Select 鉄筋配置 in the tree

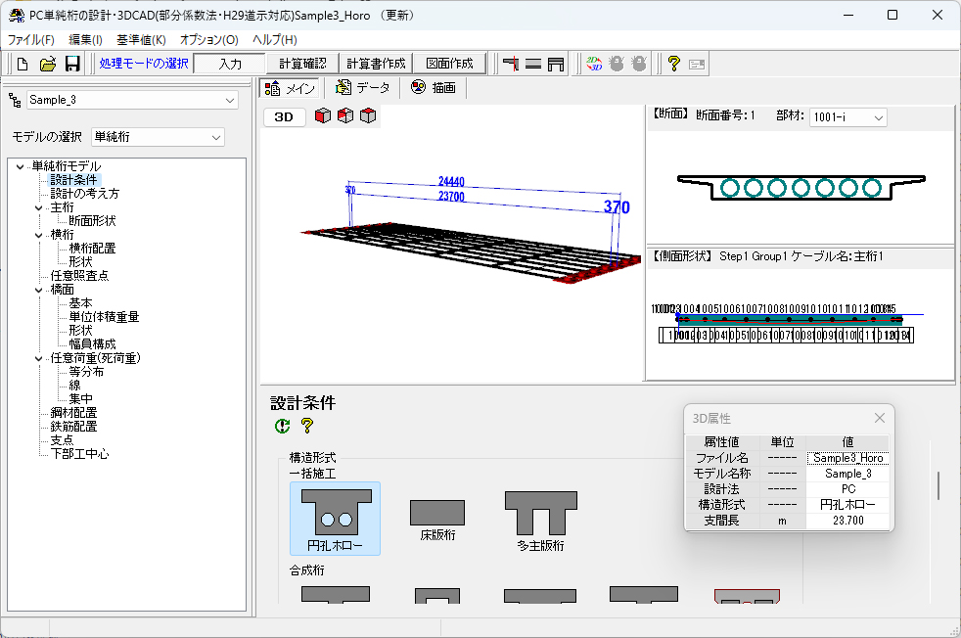(x=73, y=427)
